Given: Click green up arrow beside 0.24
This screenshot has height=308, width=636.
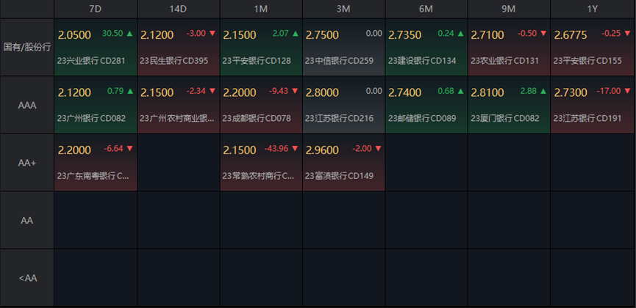Looking at the screenshot, I should point(460,33).
